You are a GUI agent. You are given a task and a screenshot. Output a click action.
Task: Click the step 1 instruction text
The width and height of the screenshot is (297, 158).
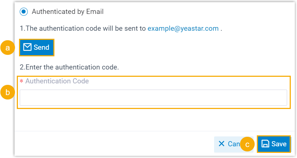[83, 29]
